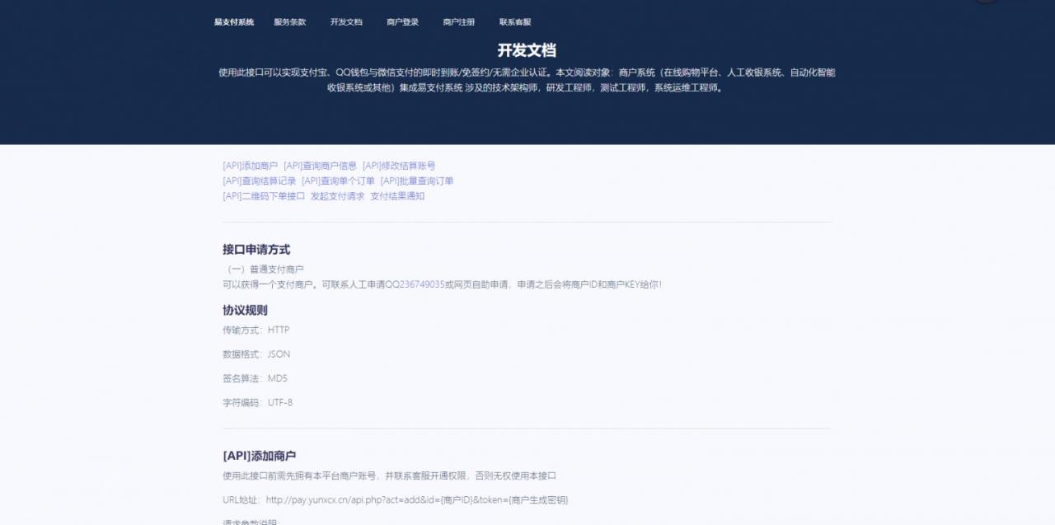Screen dimensions: 1055x525
Task: Click the [API]添加商户 section heading
Action: tap(259, 456)
